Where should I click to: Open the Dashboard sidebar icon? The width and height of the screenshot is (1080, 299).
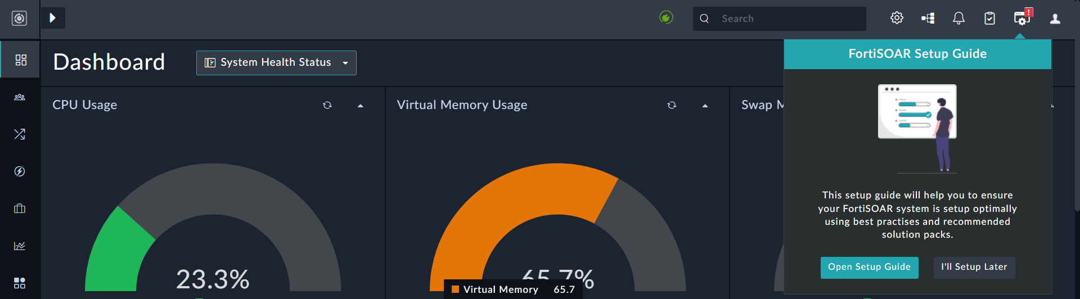20,60
